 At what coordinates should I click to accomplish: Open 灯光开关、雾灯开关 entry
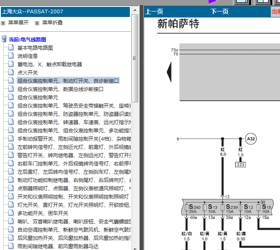74,205
